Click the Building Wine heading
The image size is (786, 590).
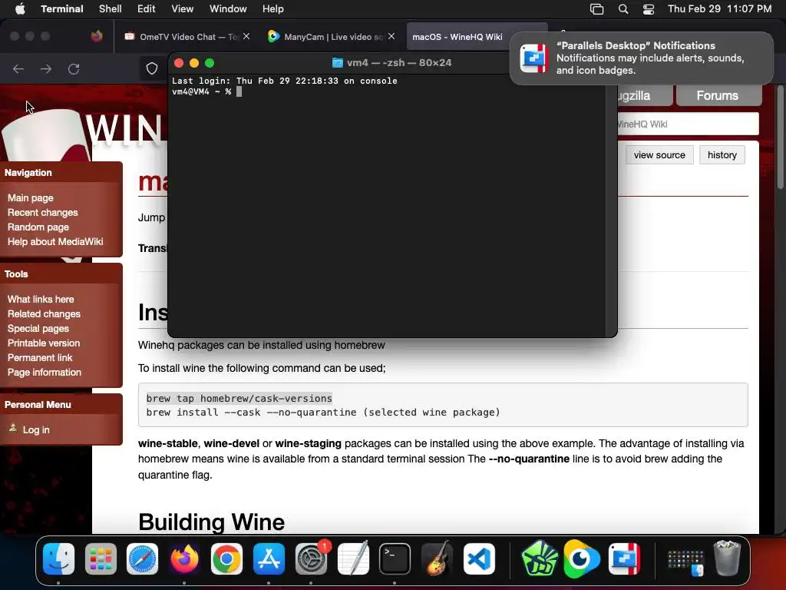coord(212,522)
